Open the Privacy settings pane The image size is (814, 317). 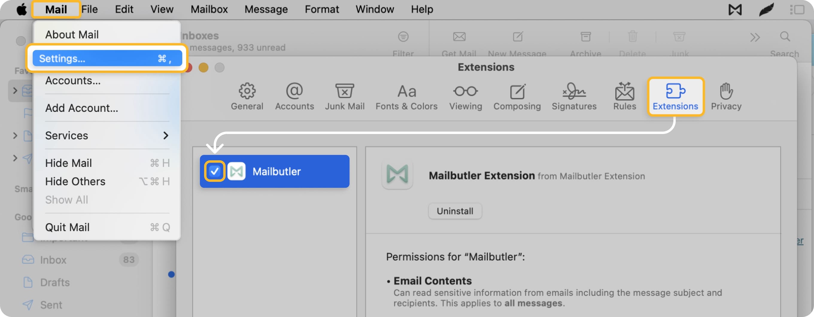pos(726,96)
